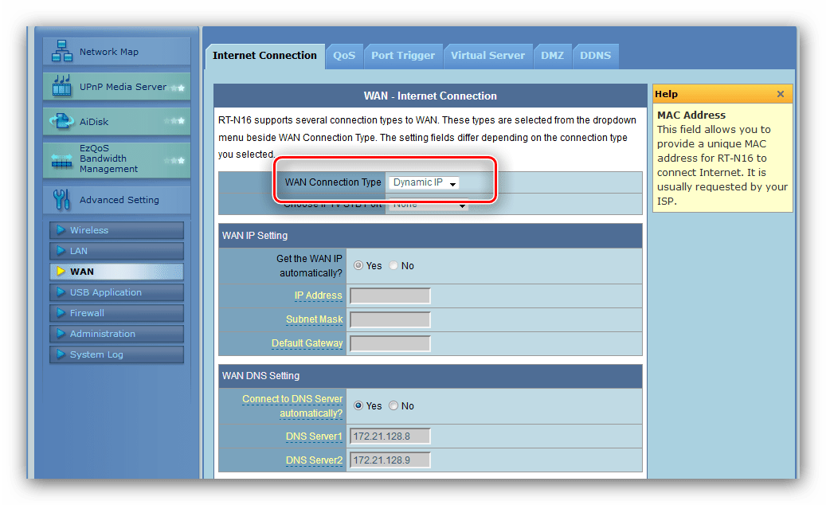Switch to the Port Trigger tab
The image size is (826, 505).
coord(403,56)
